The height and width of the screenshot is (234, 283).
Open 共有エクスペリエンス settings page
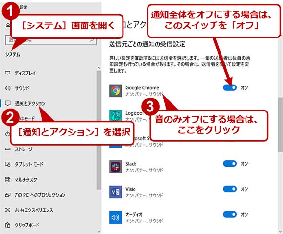[34, 210]
